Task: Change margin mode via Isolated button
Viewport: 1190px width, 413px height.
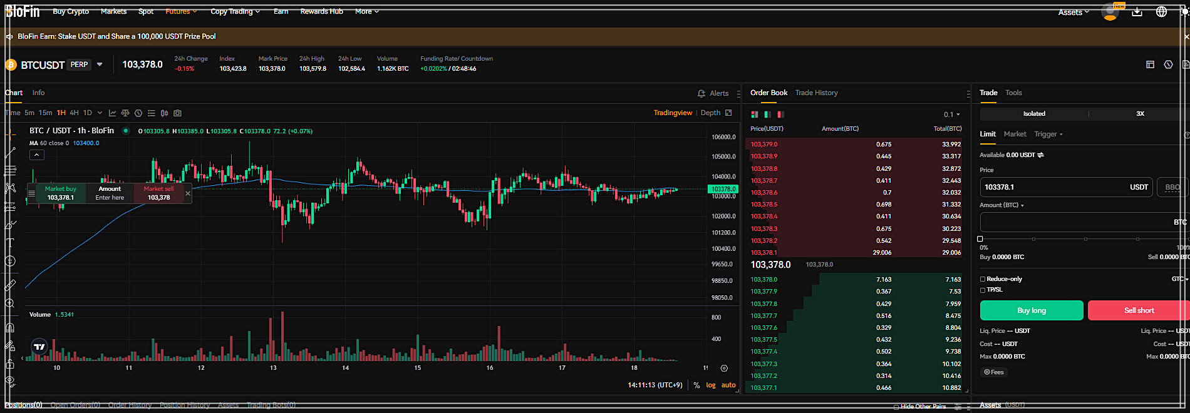Action: coord(1034,114)
